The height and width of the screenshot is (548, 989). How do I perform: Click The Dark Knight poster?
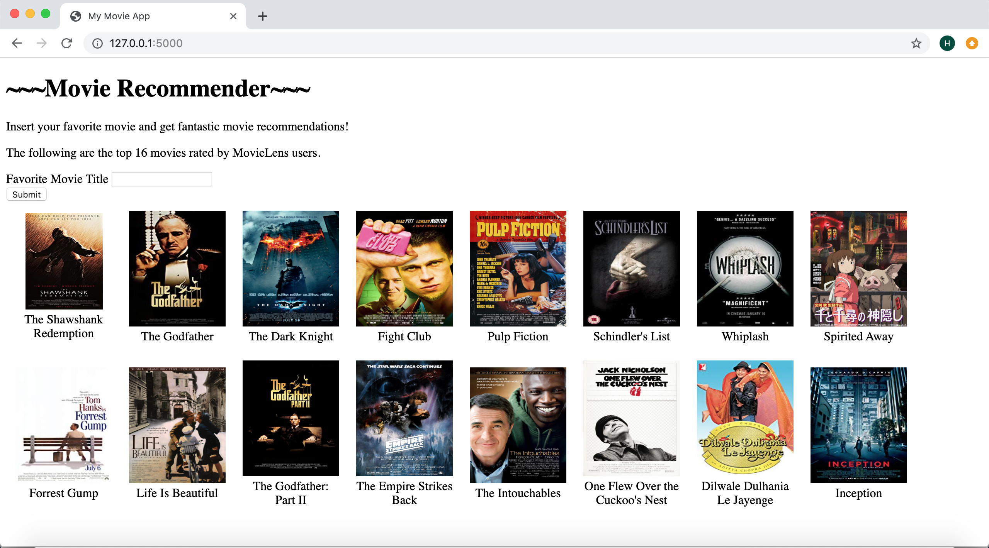[291, 268]
